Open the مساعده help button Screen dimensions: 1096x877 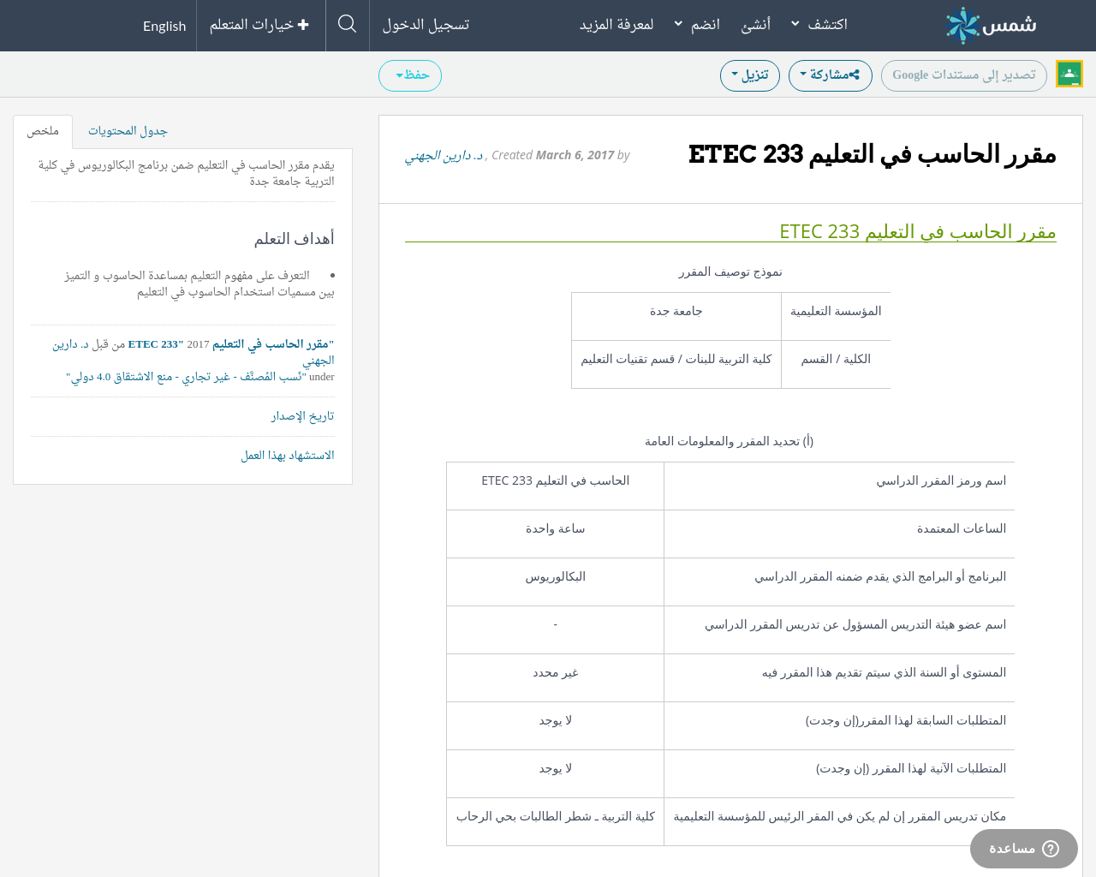pos(1024,849)
